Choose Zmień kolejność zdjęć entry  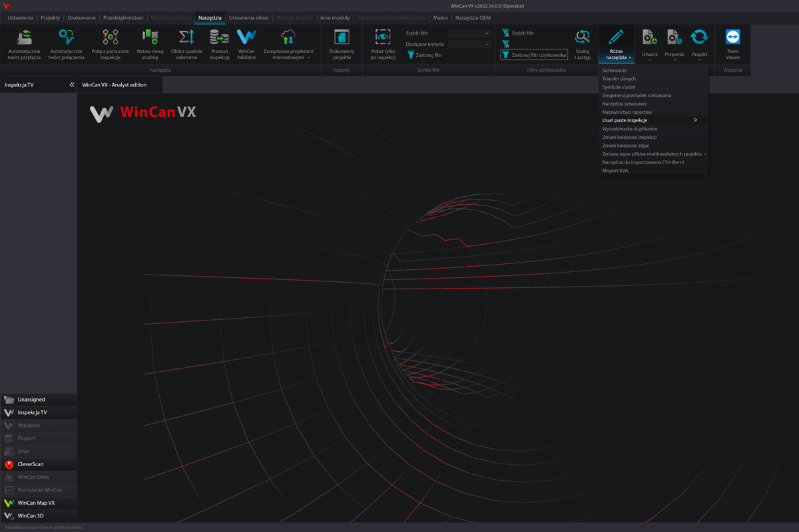click(x=654, y=146)
